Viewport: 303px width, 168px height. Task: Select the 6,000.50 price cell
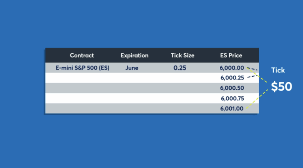point(232,88)
